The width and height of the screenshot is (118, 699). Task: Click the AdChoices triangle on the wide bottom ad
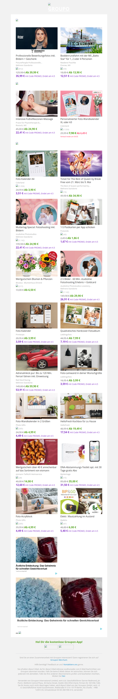click(x=101, y=629)
